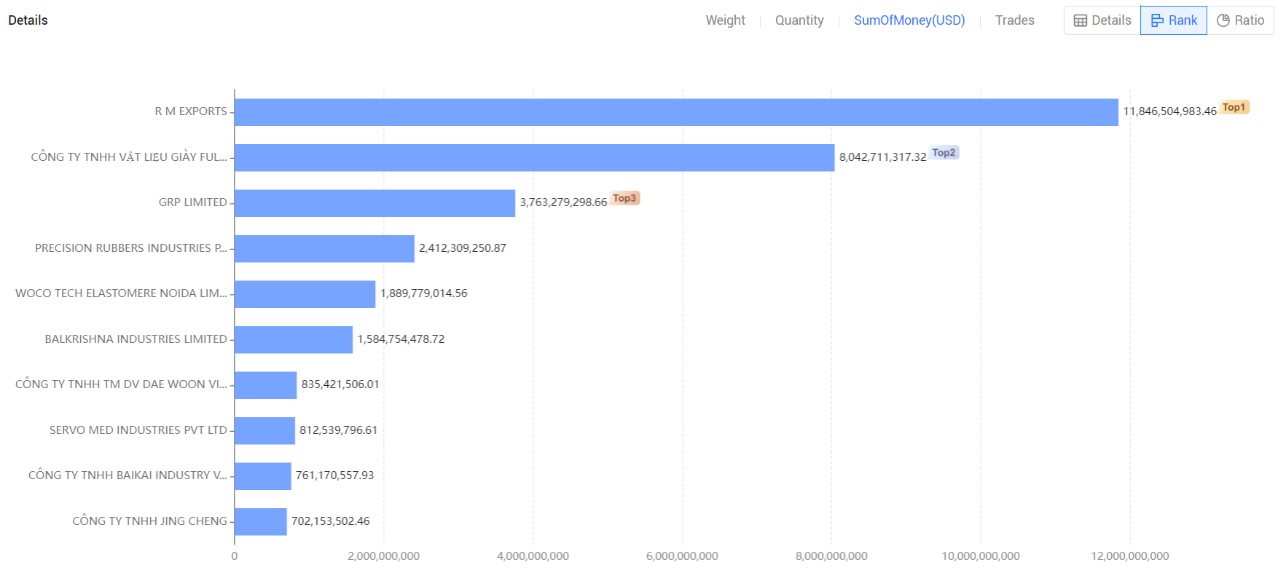Screen dimensions: 1286x573
Task: Click the Top3 badge
Action: (624, 198)
